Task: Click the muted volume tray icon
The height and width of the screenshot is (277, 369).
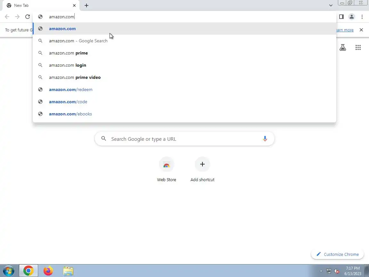Action: click(x=337, y=271)
